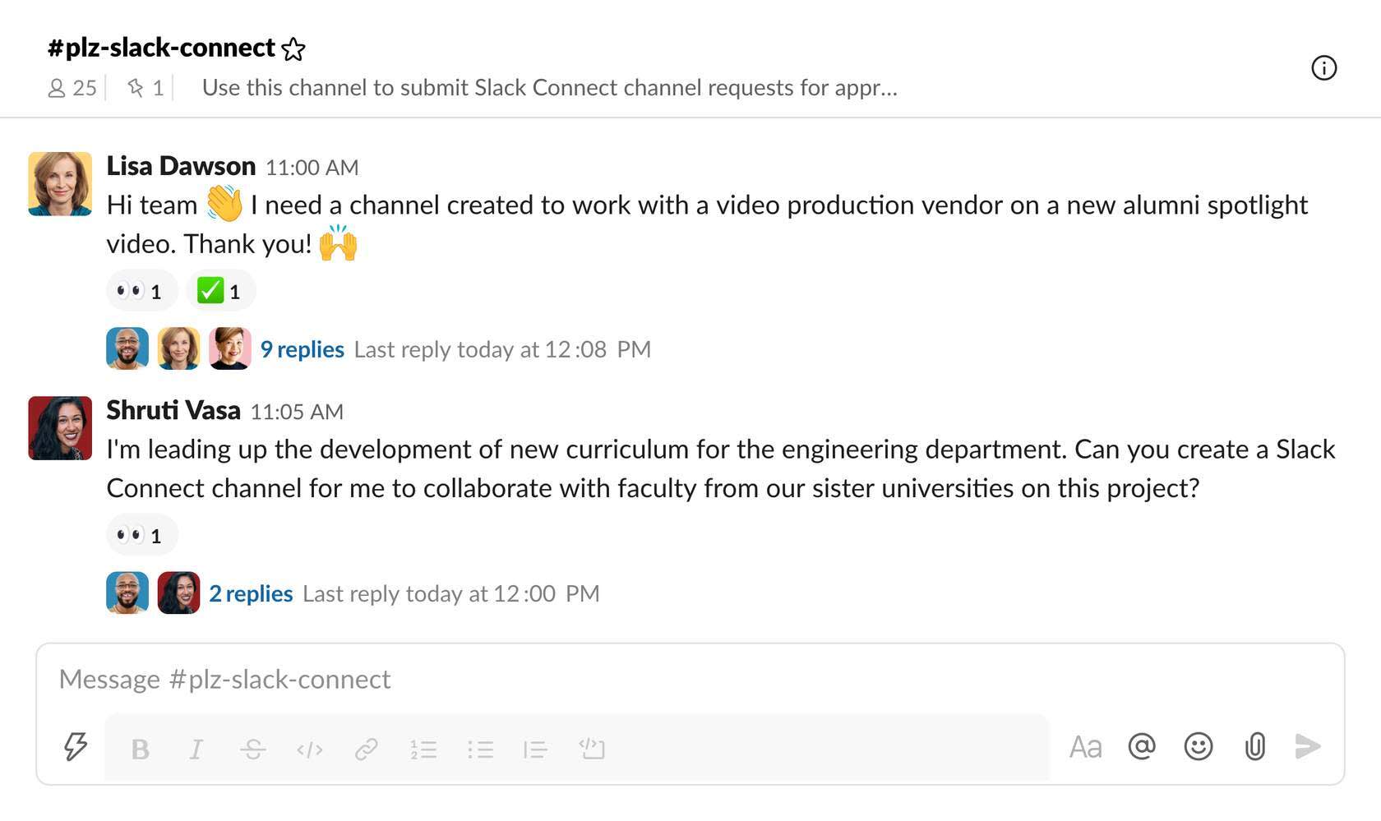Open the 9 replies thread
The width and height of the screenshot is (1381, 821).
click(x=302, y=349)
